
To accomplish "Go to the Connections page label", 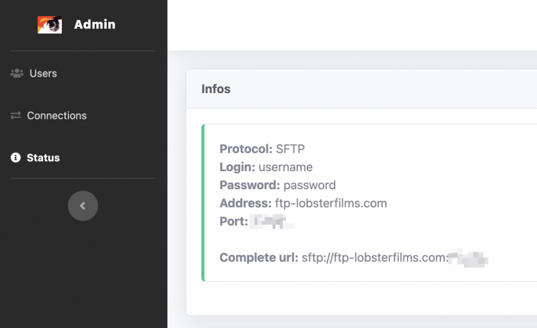I will (x=56, y=115).
